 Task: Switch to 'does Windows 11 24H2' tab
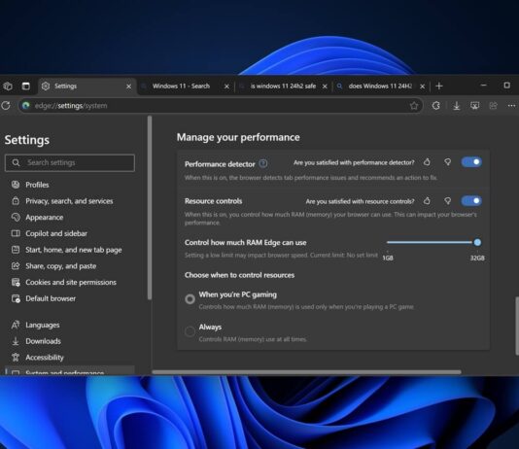[x=381, y=86]
